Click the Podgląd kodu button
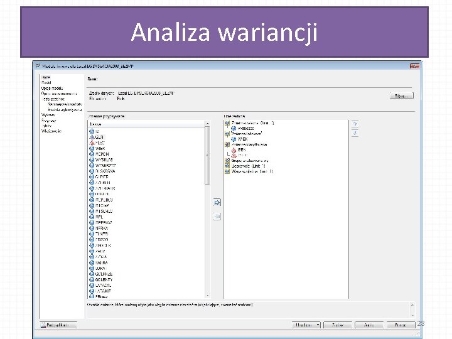This screenshot has width=452, height=339. tap(58, 325)
